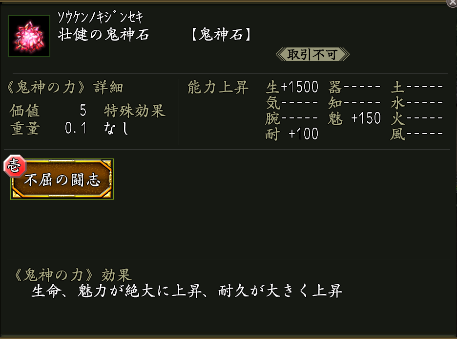
Task: Click the item name 壮健の鬼神石
Action: [x=104, y=35]
